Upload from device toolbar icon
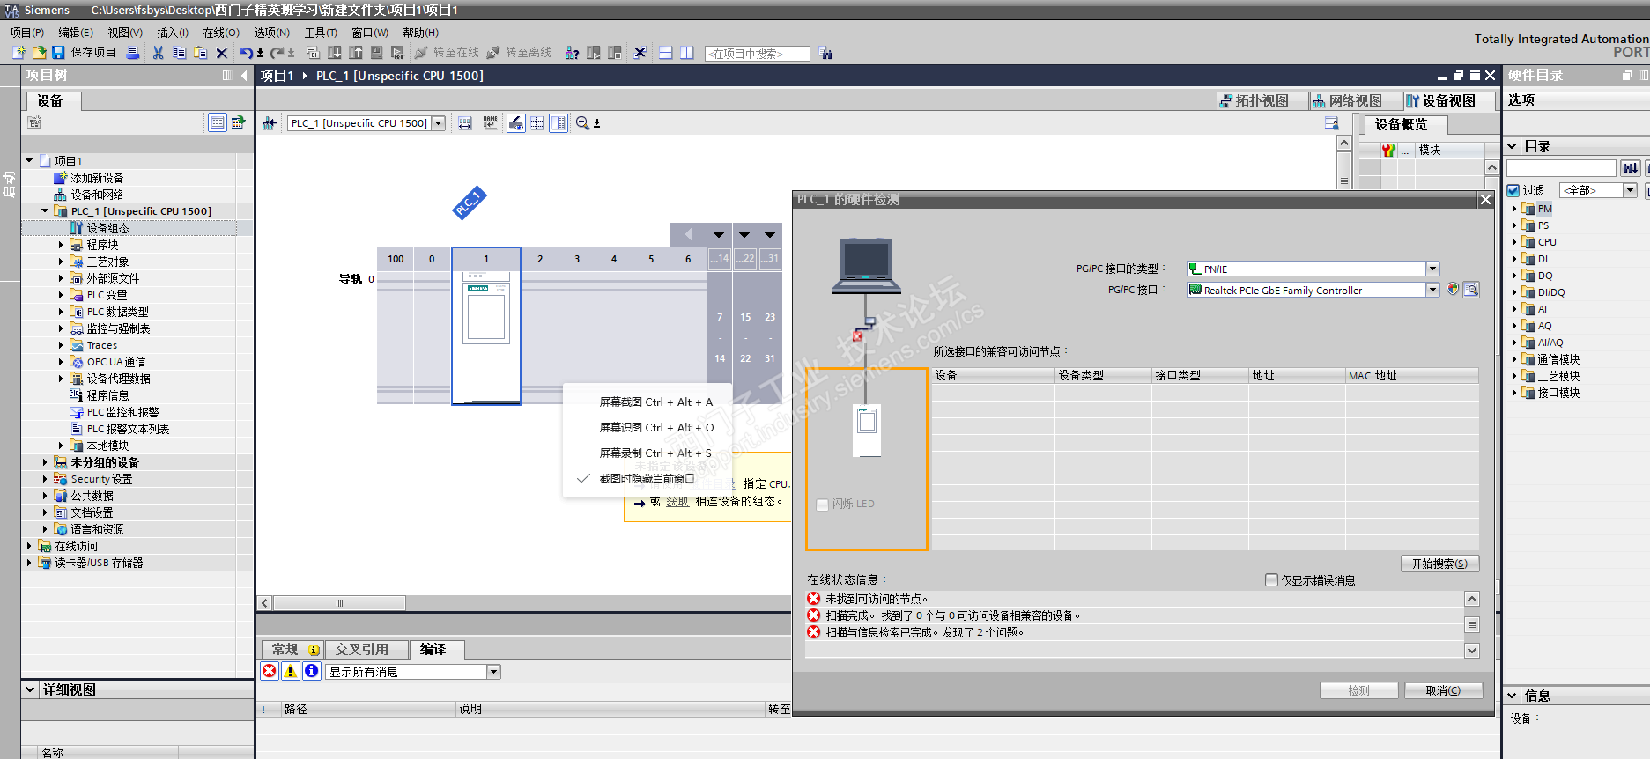Viewport: 1650px width, 759px height. click(x=356, y=53)
